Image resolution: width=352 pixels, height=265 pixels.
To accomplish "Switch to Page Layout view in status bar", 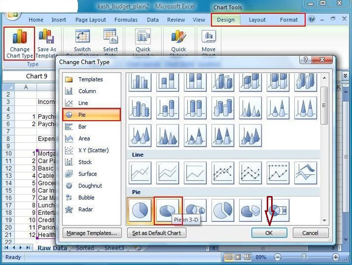I will 238,257.
